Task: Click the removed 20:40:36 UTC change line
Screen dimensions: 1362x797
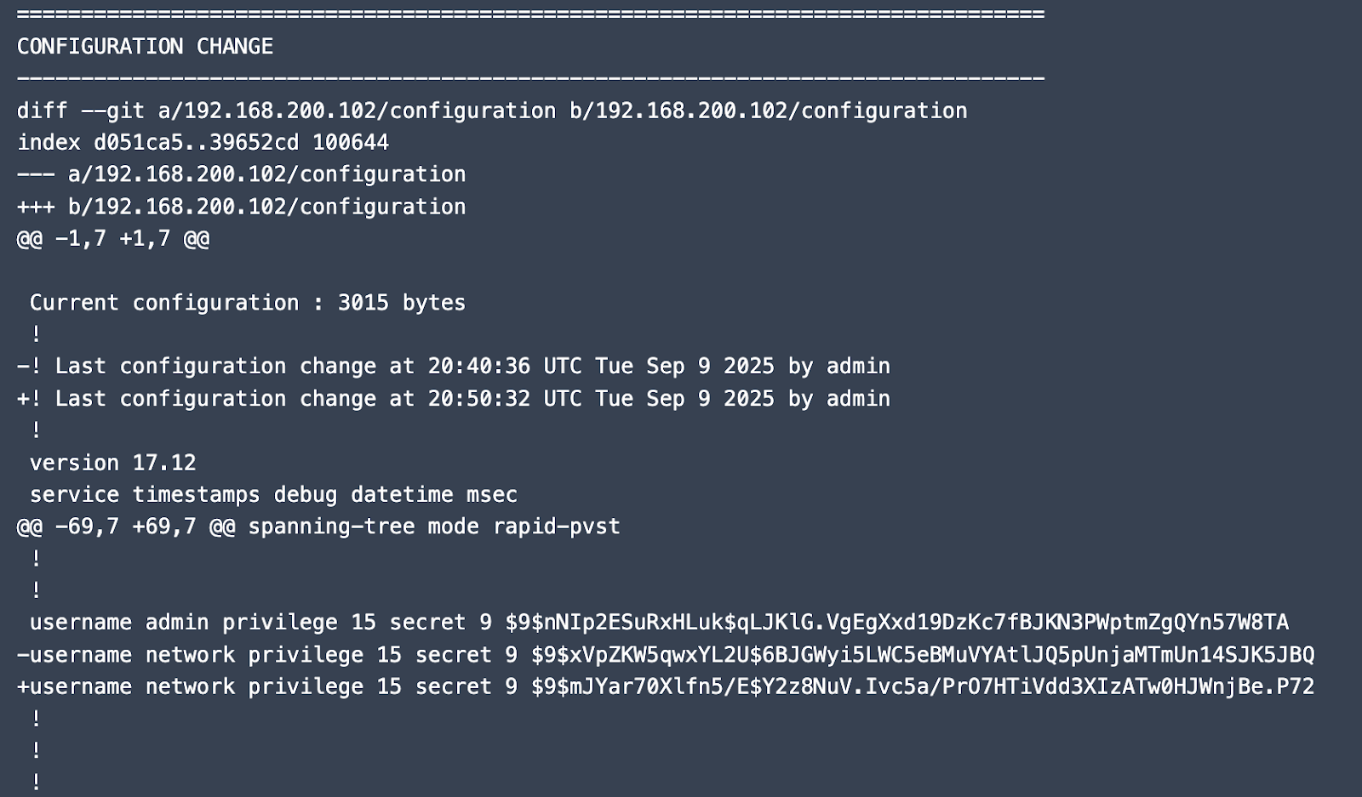Action: coord(453,367)
